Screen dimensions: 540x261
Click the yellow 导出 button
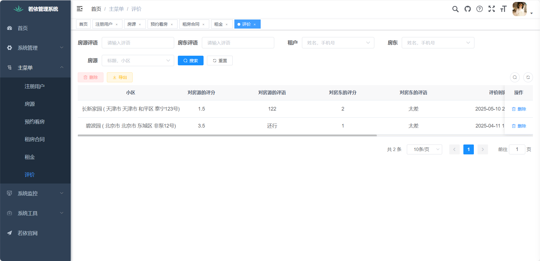click(120, 77)
